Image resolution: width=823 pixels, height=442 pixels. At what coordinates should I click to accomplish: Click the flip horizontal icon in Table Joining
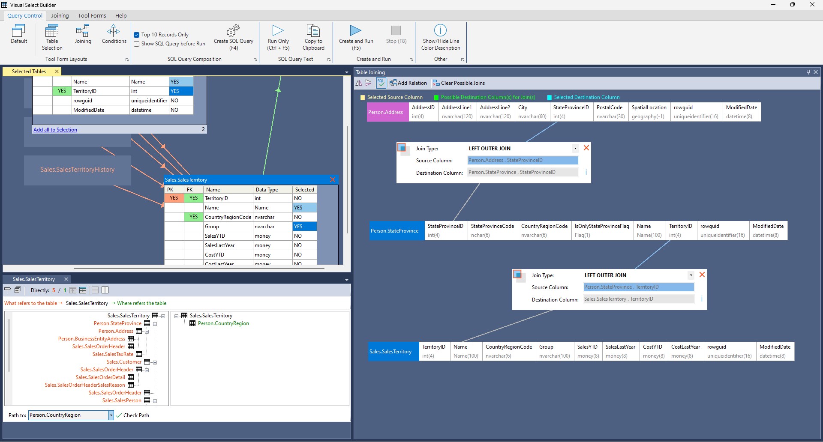[359, 83]
